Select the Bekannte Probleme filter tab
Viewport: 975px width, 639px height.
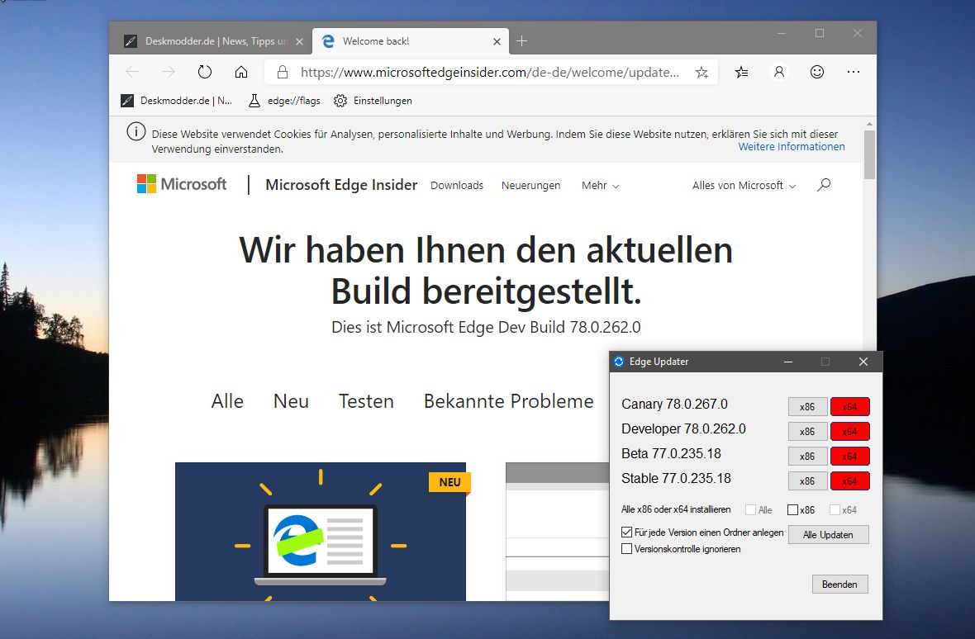pos(509,401)
